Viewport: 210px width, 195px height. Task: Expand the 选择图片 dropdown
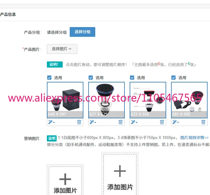62,49
